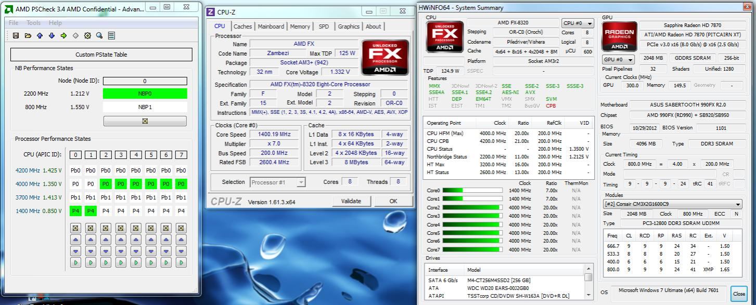Switch to the Graphics tab in CPU-Z

point(349,26)
